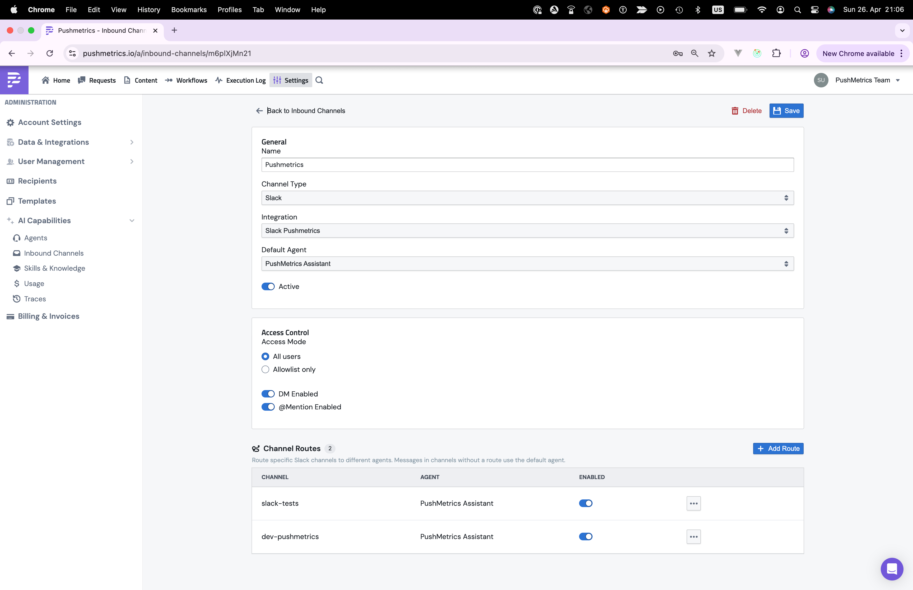
Task: Open the Chrome profile icon
Action: [x=804, y=53]
